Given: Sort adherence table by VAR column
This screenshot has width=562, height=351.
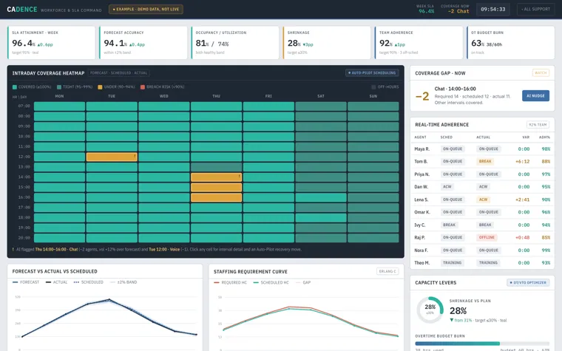Looking at the screenshot, I should click(526, 137).
